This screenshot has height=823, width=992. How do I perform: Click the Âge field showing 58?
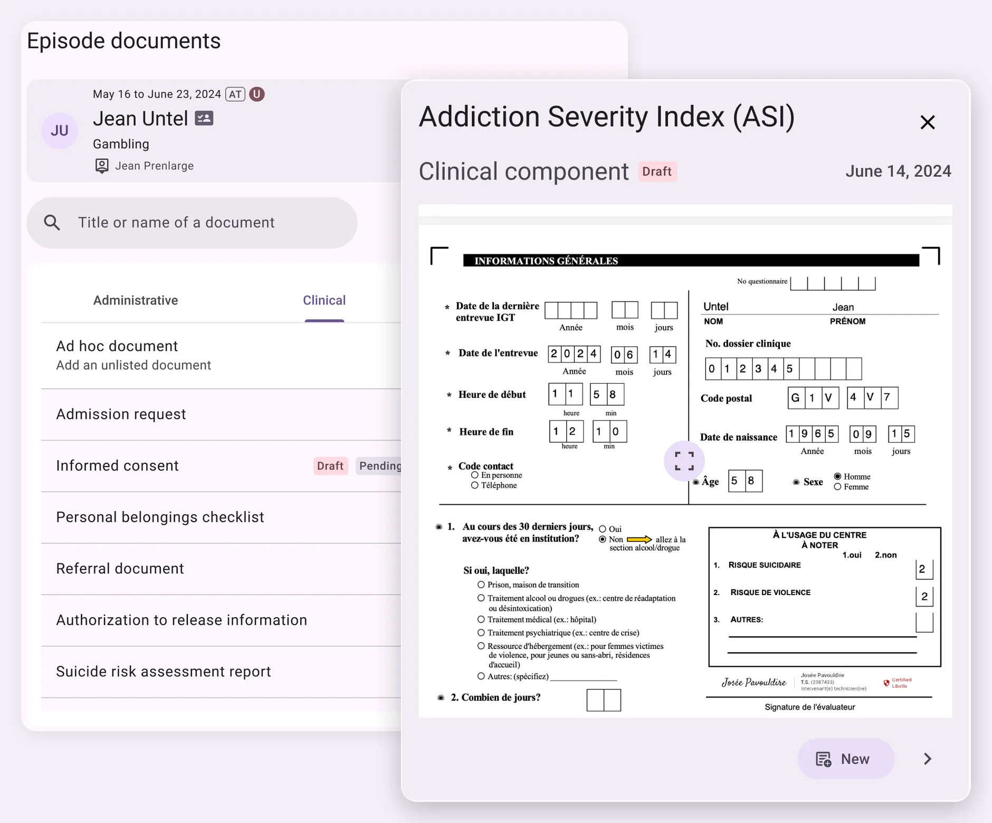coord(745,481)
